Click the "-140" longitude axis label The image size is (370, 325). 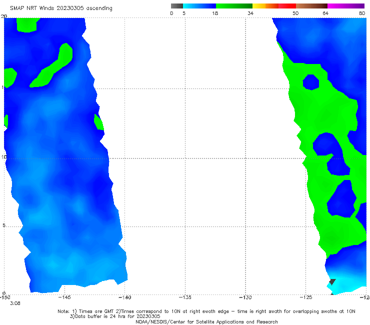[125, 297]
